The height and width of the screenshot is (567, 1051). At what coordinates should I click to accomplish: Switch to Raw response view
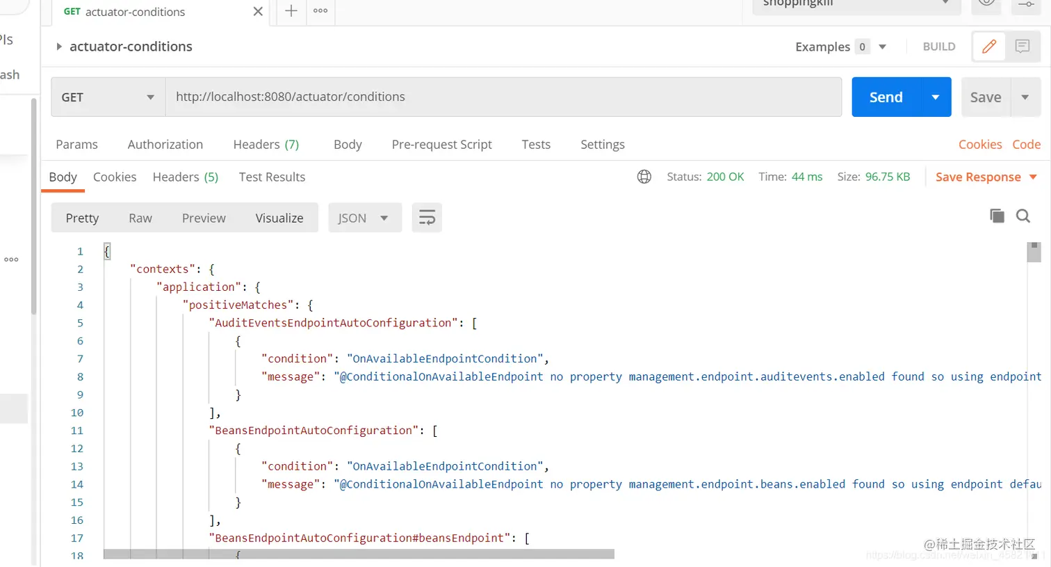(x=140, y=218)
